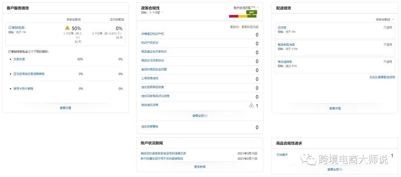Screen dimensions: 401x177
Task: Open the 有效追踪率 link
Action: pos(285,62)
